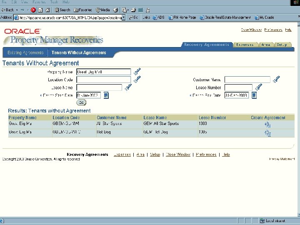Click flashlight search icon for Property Name
300x225 pixels.
tap(137, 72)
